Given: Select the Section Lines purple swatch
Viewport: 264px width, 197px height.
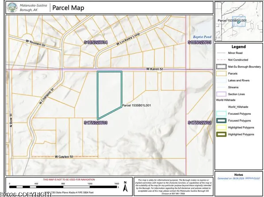Looking at the screenshot, I should [x=221, y=94].
